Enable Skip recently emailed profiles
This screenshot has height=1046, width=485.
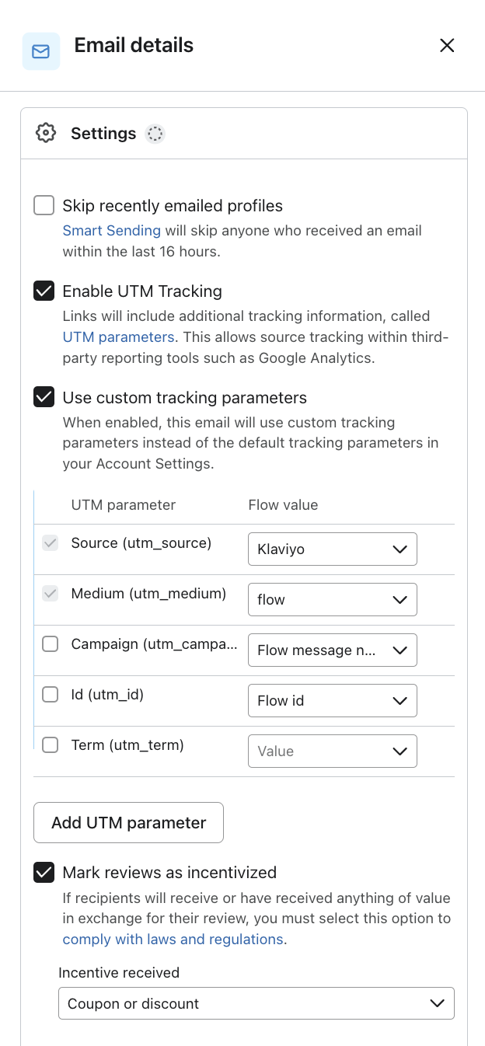click(x=44, y=205)
